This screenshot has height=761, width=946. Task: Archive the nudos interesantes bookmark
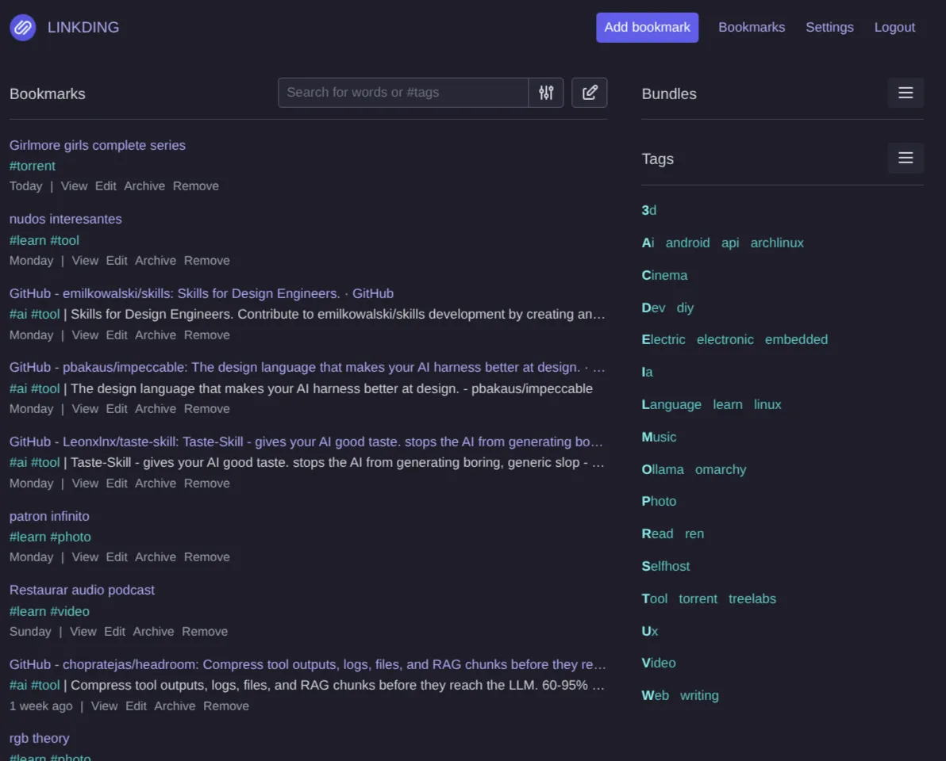[156, 260]
